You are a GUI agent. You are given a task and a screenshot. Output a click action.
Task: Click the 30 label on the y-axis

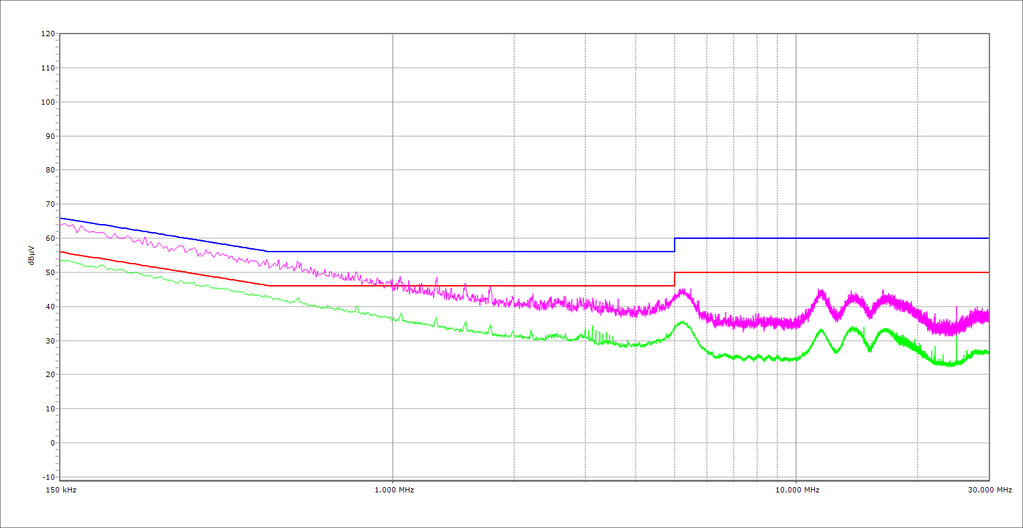50,341
